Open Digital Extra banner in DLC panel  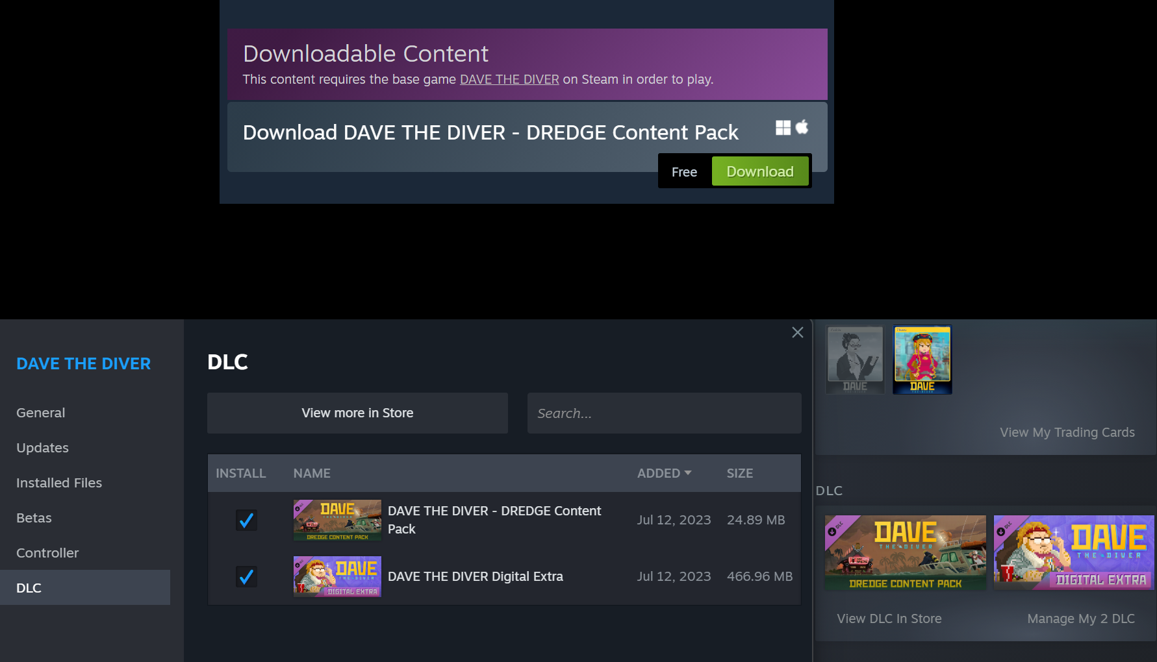tap(1074, 553)
